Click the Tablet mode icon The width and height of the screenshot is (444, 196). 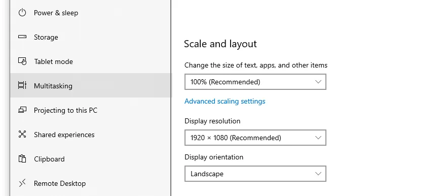22,61
